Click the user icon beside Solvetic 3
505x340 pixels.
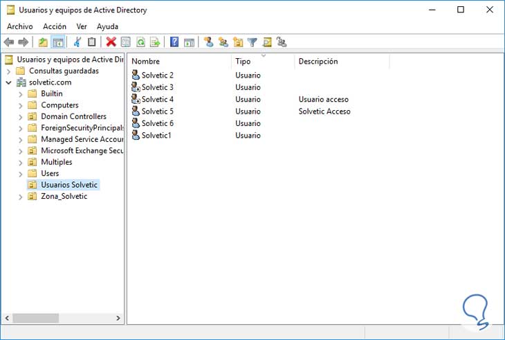136,87
